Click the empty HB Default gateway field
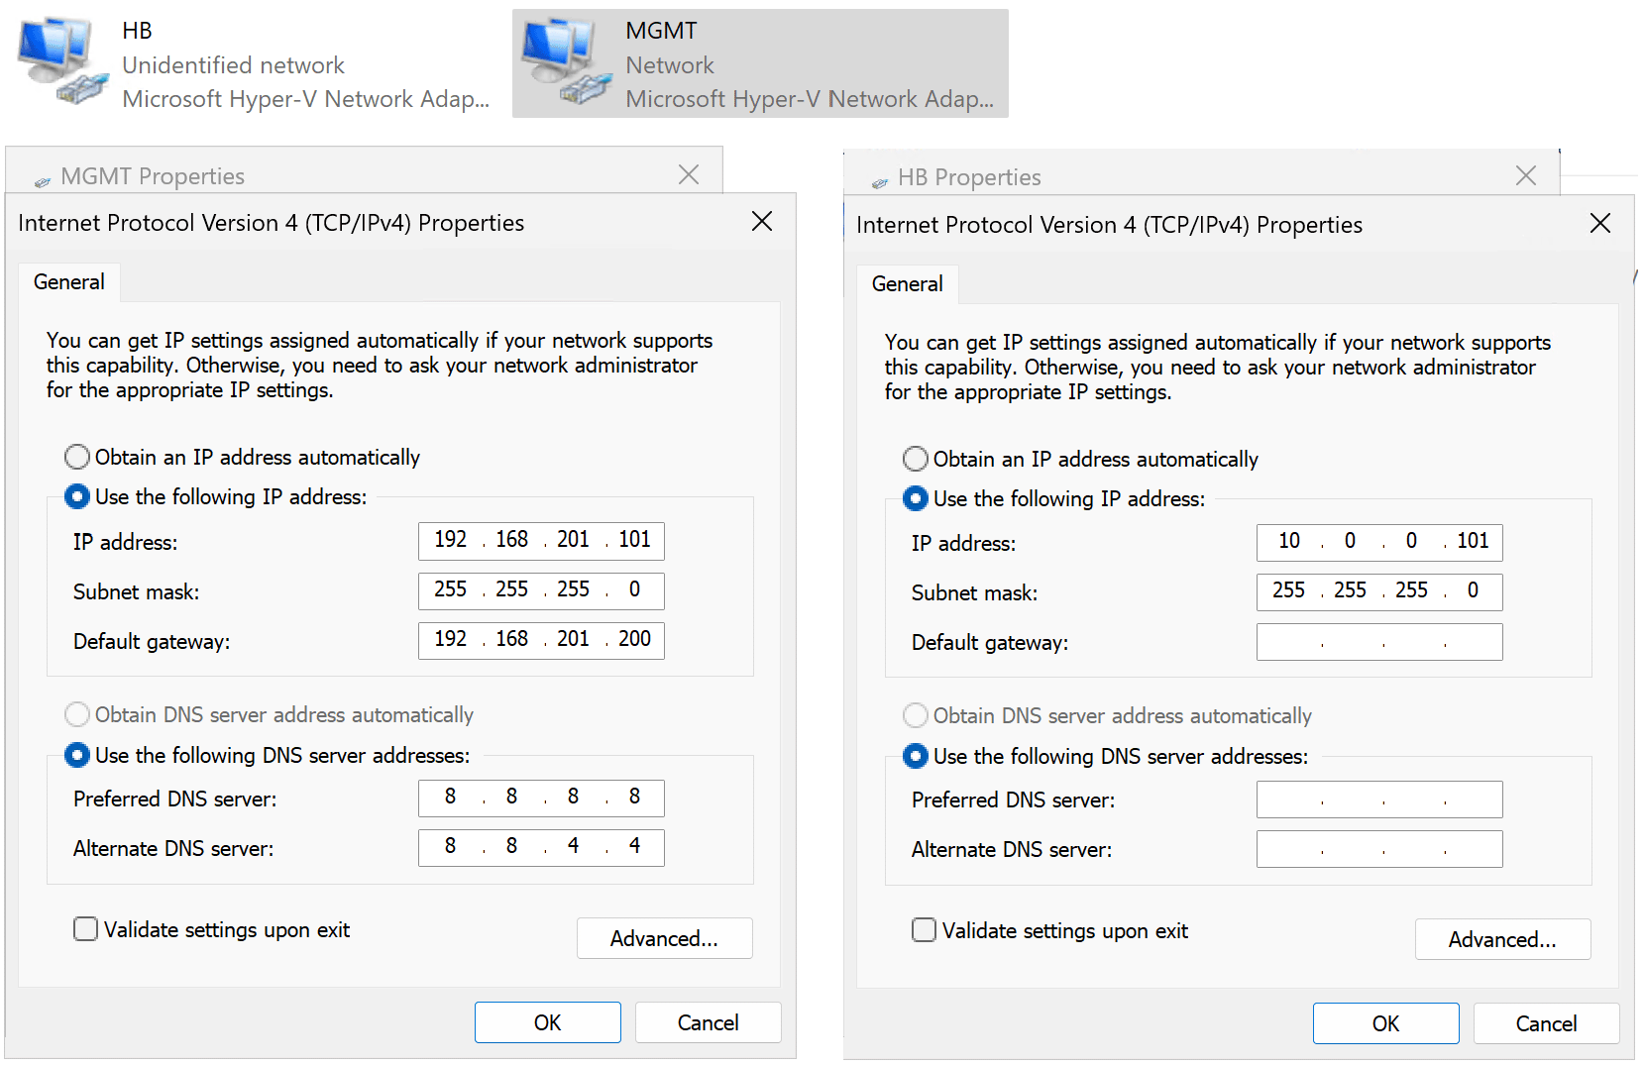The image size is (1645, 1066). (x=1378, y=642)
